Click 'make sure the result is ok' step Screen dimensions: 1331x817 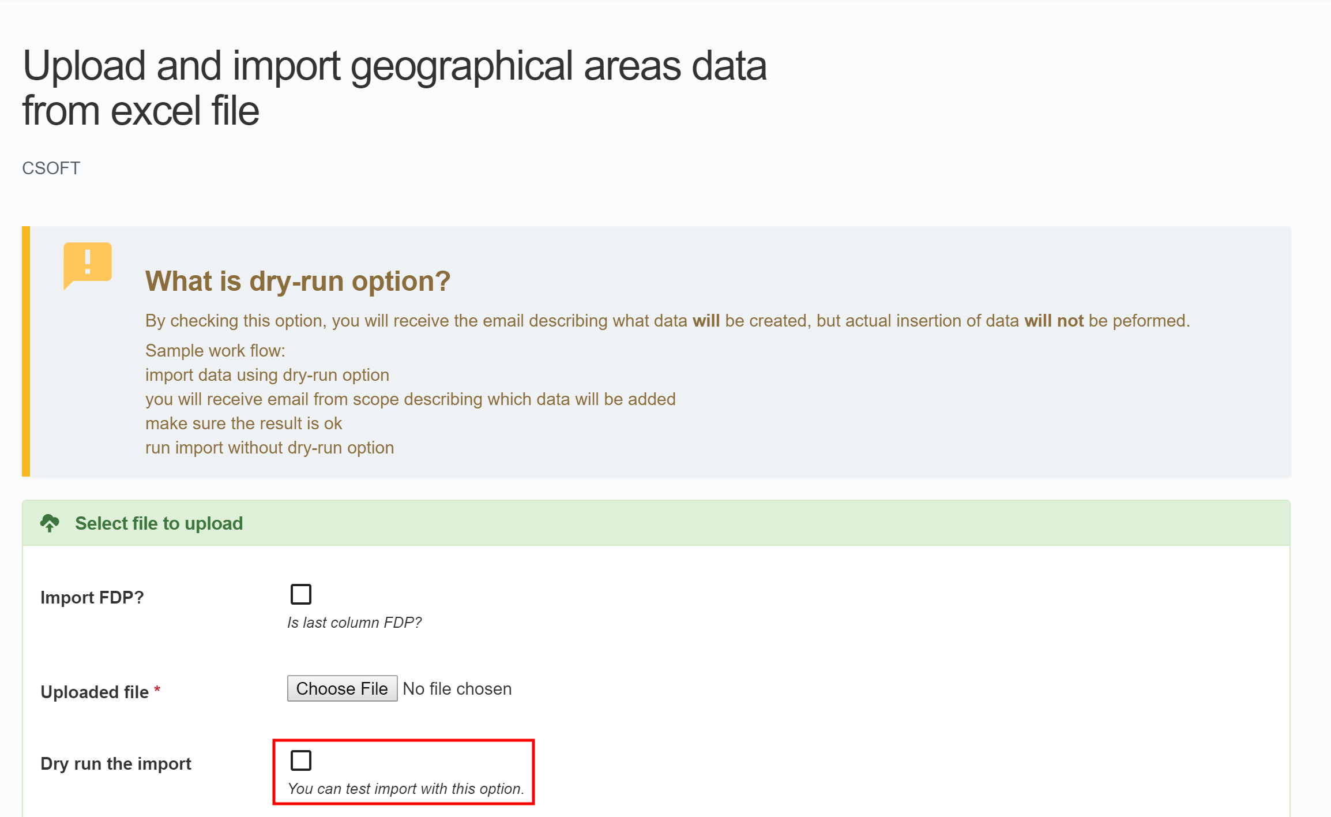(243, 423)
